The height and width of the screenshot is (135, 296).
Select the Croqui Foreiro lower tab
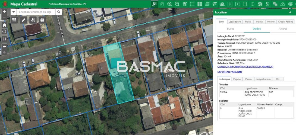click(263, 79)
